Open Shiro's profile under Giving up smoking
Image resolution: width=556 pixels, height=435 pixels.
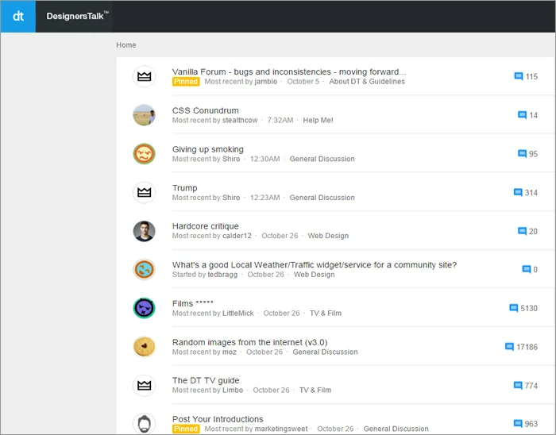click(x=231, y=159)
